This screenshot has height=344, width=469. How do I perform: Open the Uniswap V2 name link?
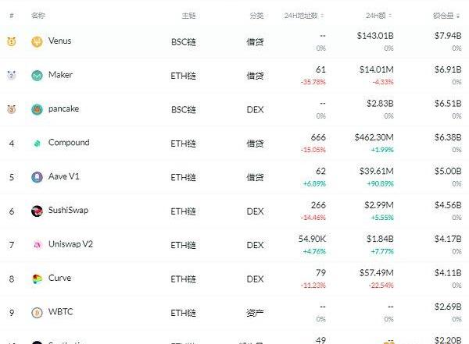[71, 244]
